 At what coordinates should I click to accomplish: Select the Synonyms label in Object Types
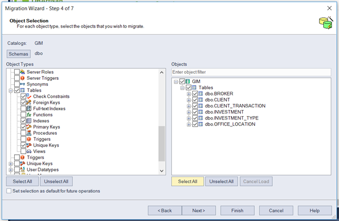point(37,84)
